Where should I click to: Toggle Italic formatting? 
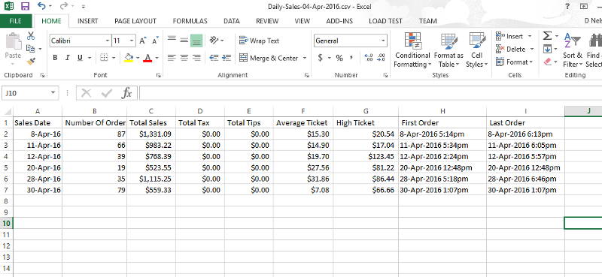click(x=67, y=58)
